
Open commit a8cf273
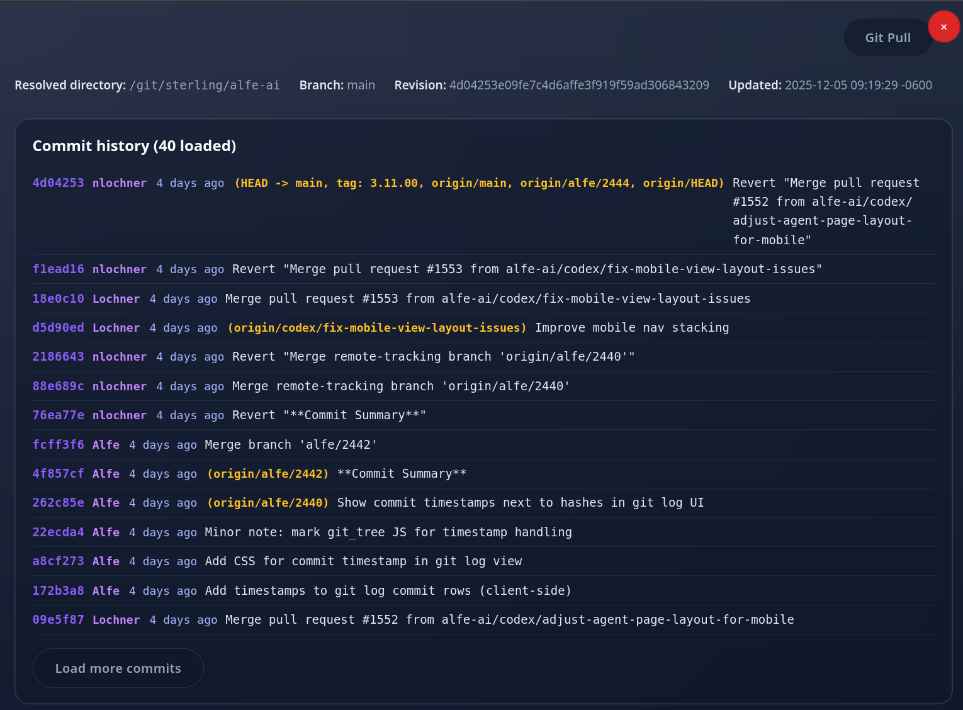click(58, 561)
